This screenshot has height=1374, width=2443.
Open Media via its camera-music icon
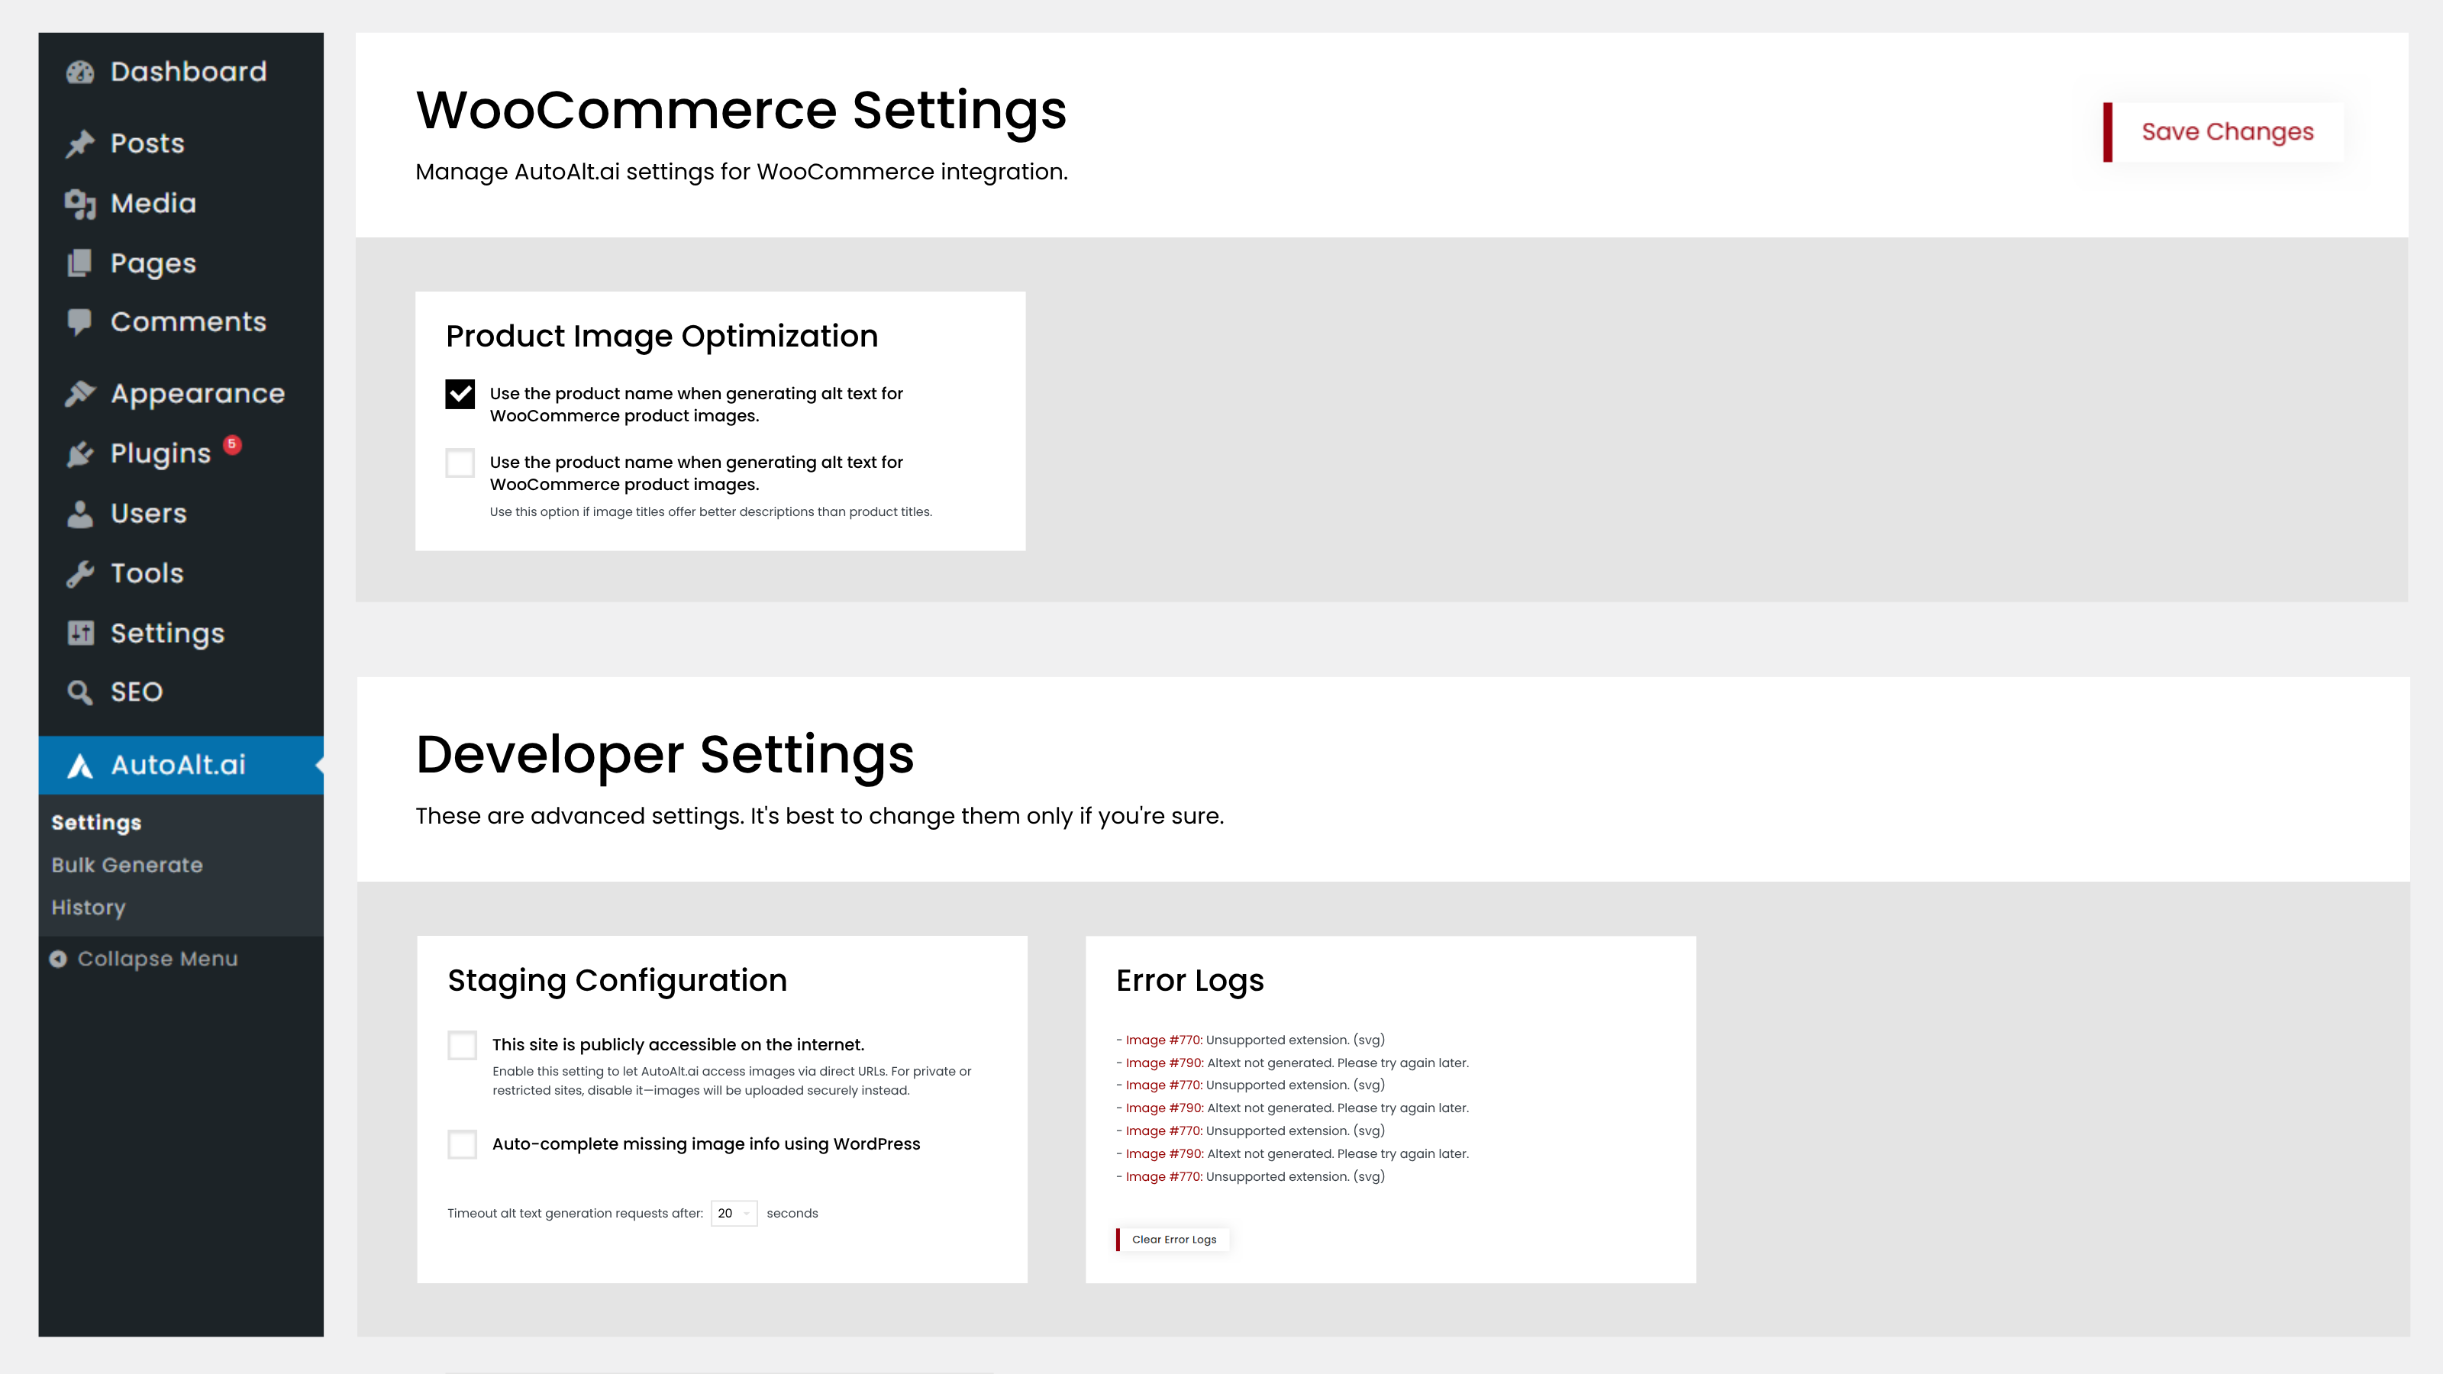(x=79, y=203)
